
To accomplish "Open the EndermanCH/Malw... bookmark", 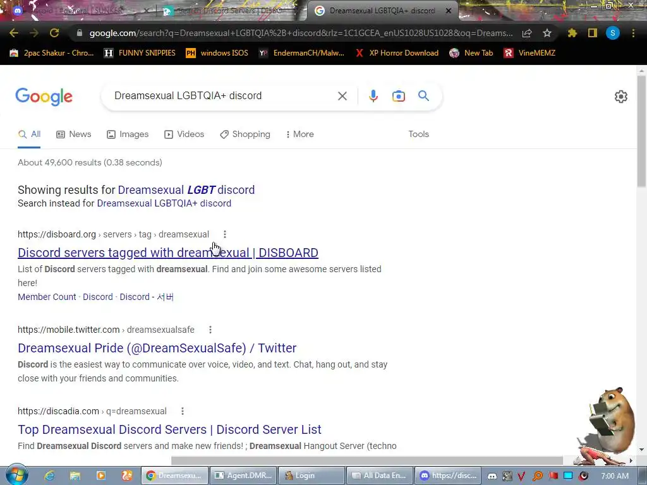I will (x=301, y=53).
